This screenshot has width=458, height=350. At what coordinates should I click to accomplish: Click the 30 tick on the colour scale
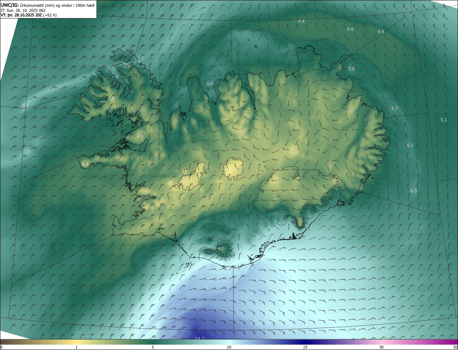[381, 347]
